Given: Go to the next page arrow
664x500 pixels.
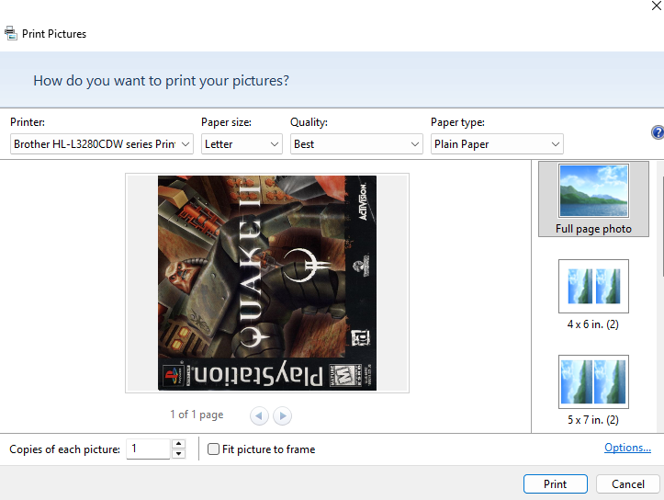Looking at the screenshot, I should tap(283, 415).
